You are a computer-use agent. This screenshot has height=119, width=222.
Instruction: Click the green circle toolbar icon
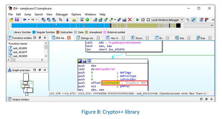[87, 20]
